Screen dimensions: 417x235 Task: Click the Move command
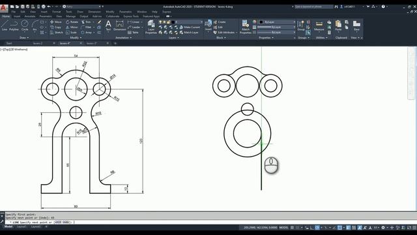pos(56,22)
